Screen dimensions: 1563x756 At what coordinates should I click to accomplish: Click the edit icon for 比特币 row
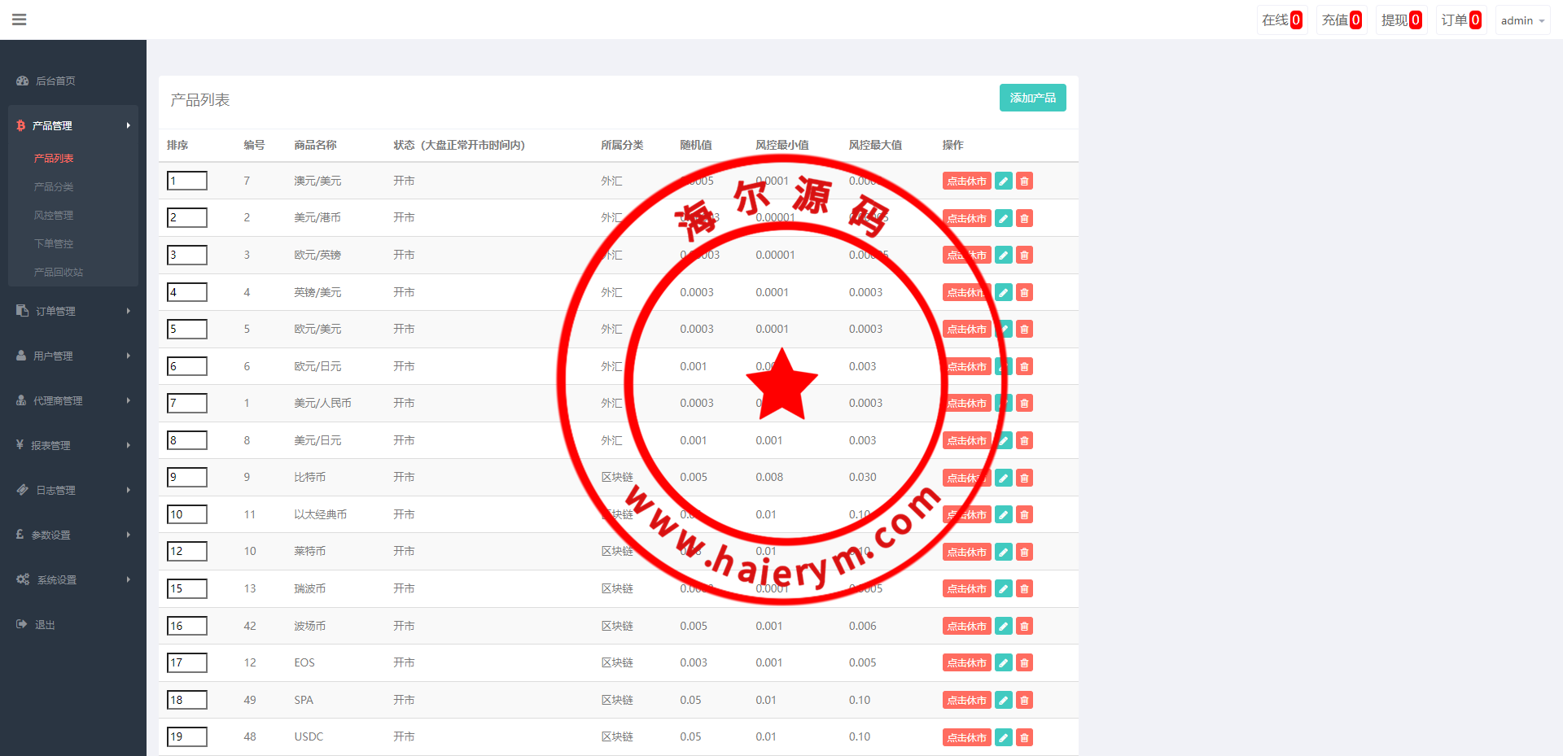(x=1004, y=478)
